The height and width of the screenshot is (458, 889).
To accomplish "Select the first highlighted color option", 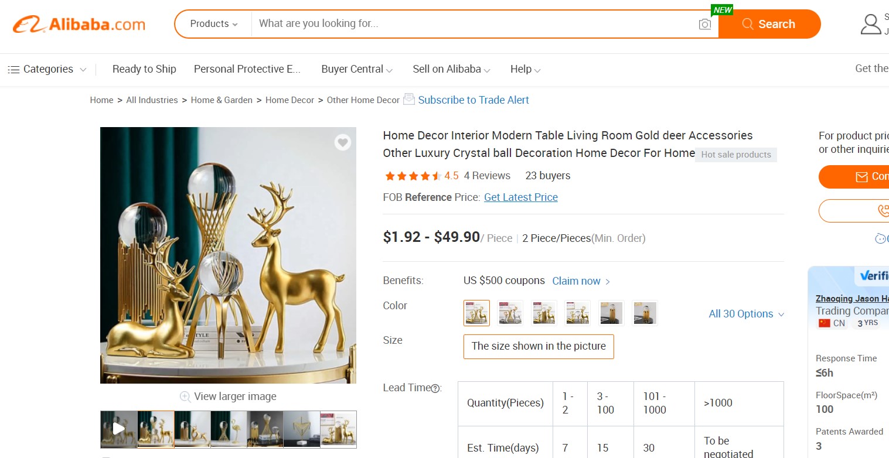I will pyautogui.click(x=476, y=313).
